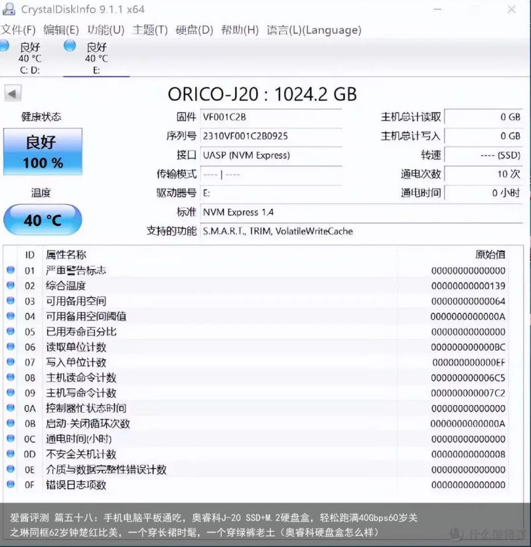Open the 编辑(E) menu
Screen dimensions: 531x547
(x=61, y=30)
